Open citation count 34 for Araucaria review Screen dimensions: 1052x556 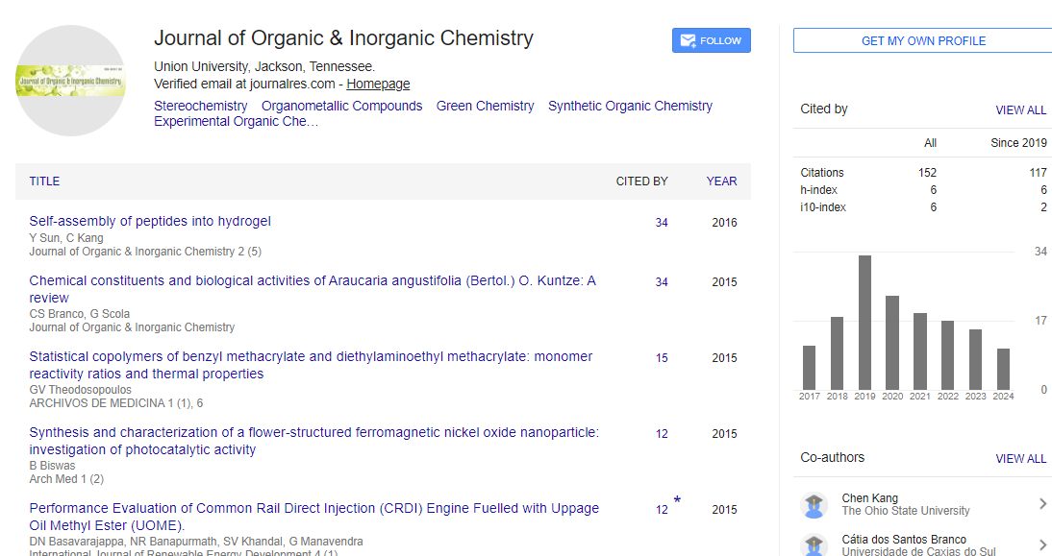[662, 282]
